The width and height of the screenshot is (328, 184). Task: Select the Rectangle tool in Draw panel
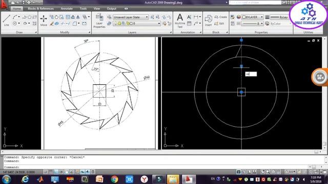(34, 17)
